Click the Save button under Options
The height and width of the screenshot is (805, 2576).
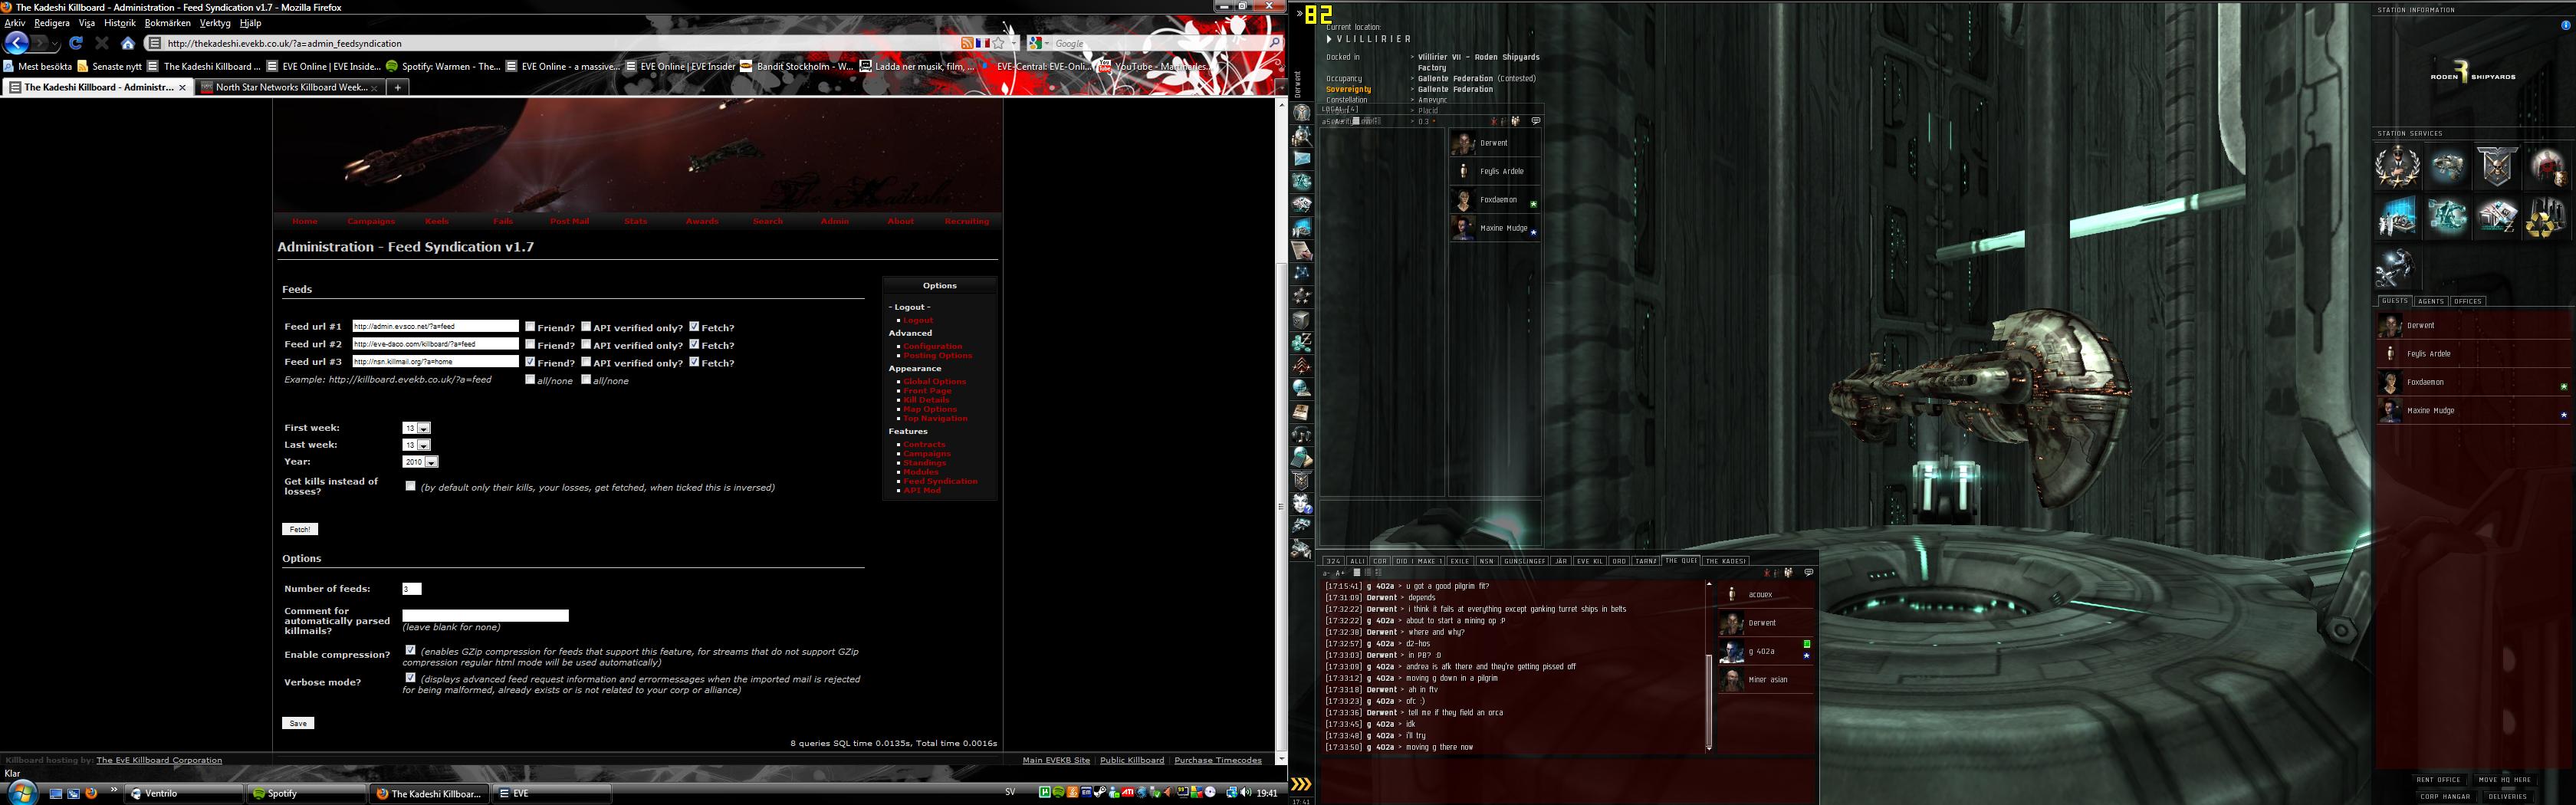(298, 723)
